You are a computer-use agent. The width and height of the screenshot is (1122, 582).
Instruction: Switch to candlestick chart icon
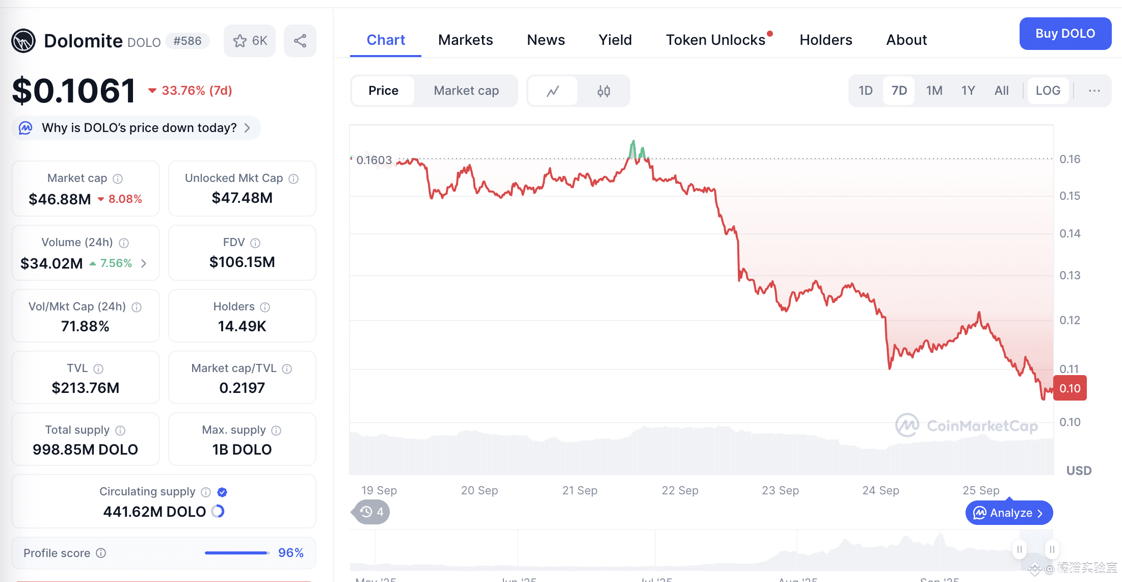click(604, 91)
